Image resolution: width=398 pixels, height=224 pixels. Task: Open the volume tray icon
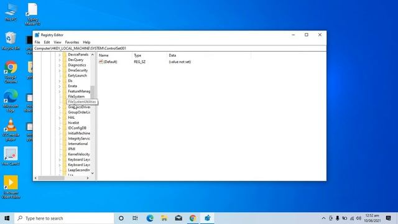[x=359, y=218]
